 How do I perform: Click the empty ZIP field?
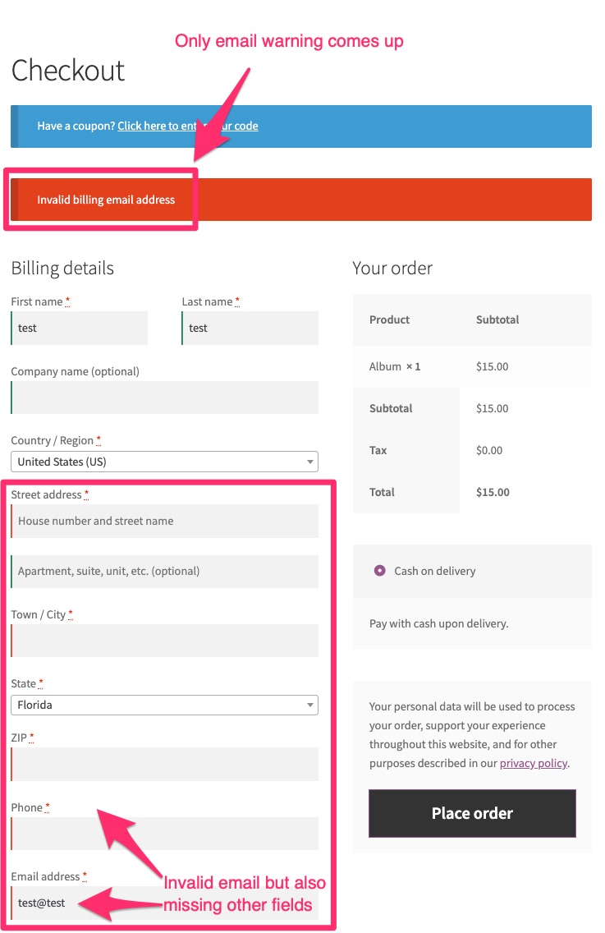(x=164, y=764)
